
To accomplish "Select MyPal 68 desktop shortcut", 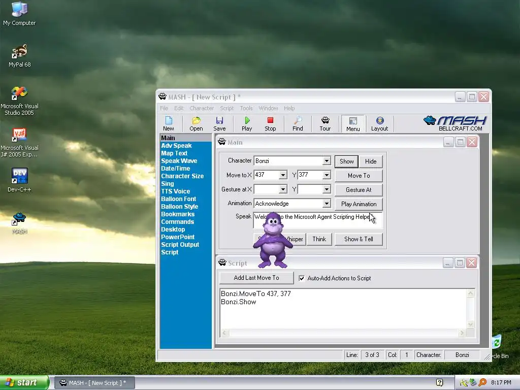I will tap(19, 56).
